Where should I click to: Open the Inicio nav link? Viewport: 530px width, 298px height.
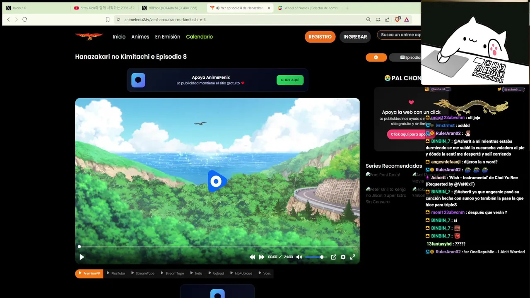119,37
